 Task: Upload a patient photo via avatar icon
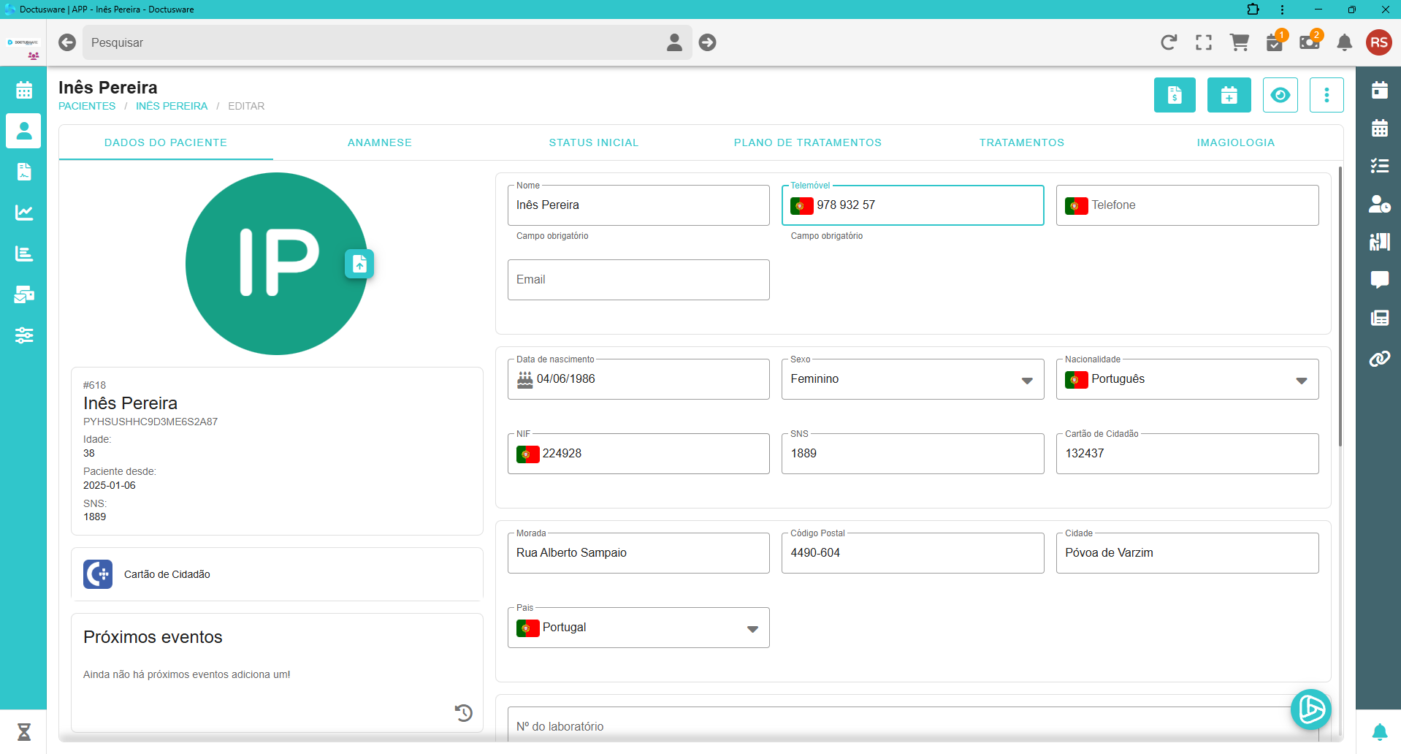(359, 264)
